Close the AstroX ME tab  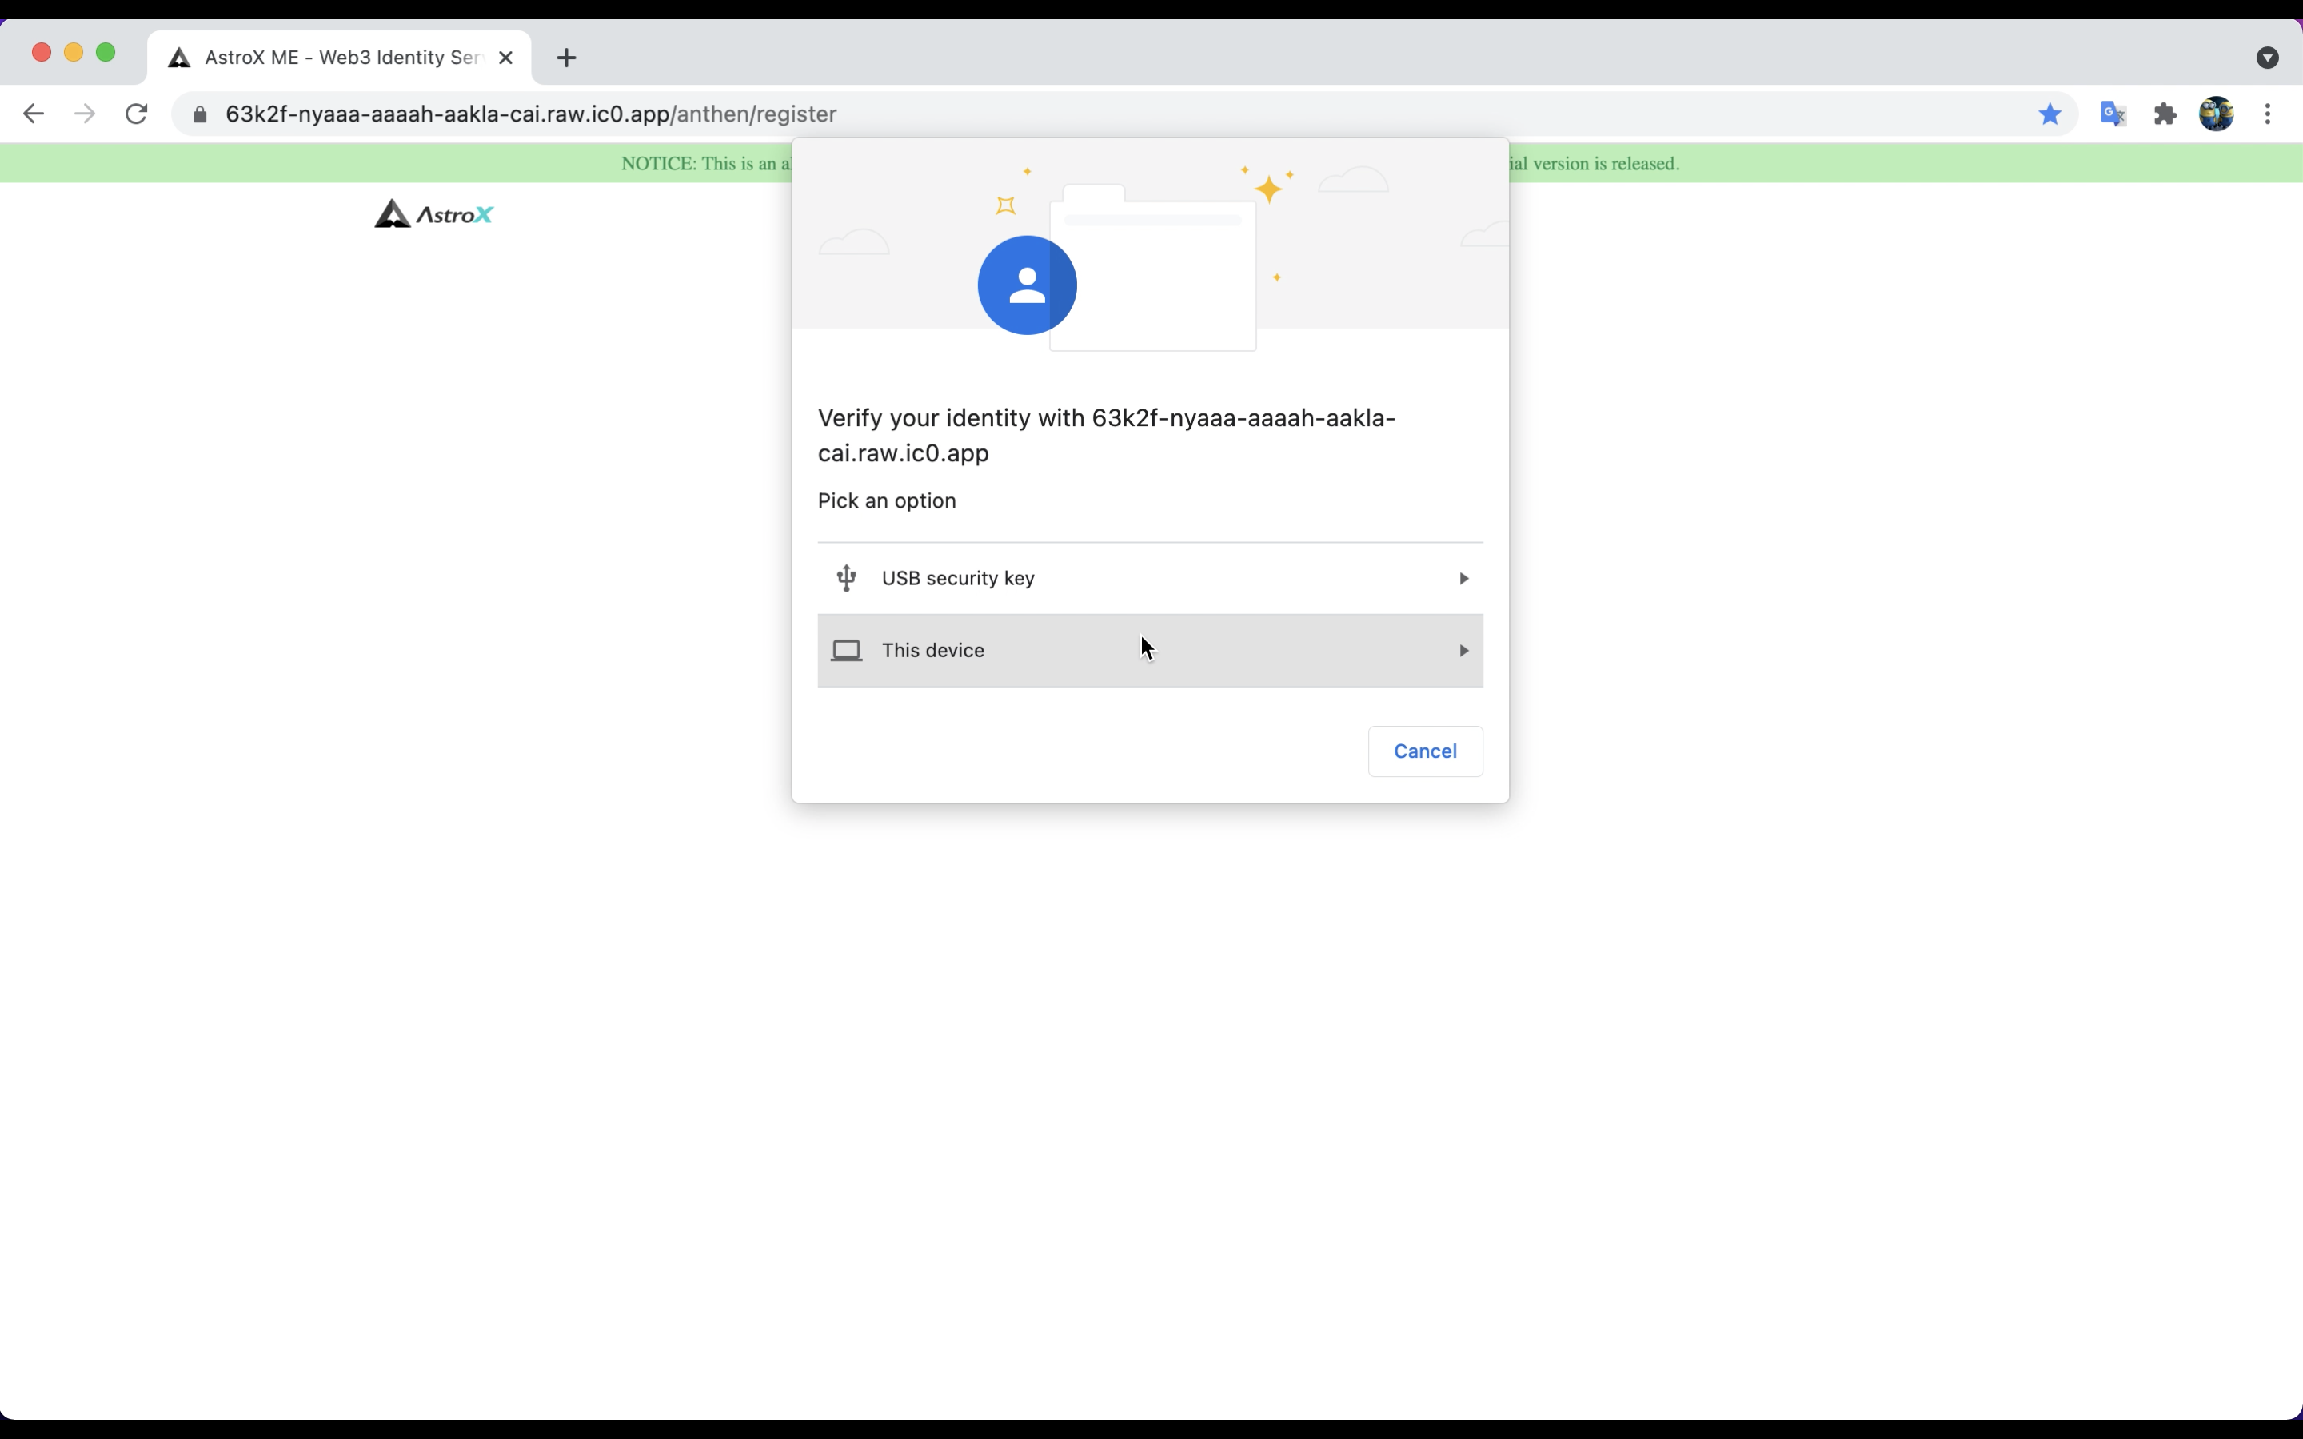506,58
